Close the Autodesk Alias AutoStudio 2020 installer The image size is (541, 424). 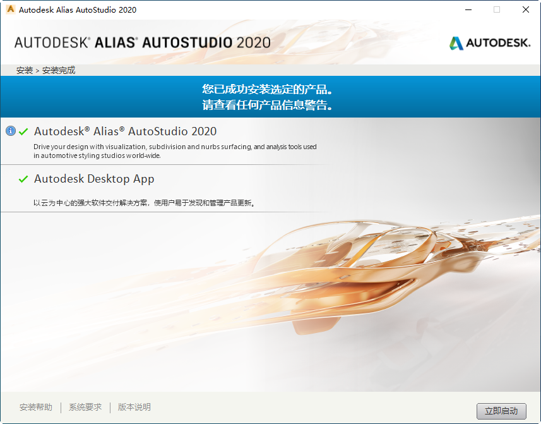coord(525,9)
